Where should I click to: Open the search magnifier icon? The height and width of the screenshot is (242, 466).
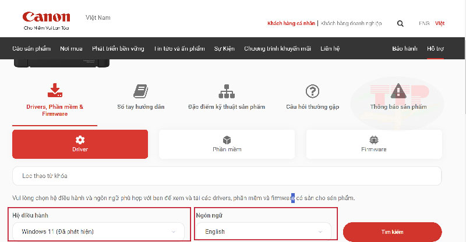click(400, 23)
